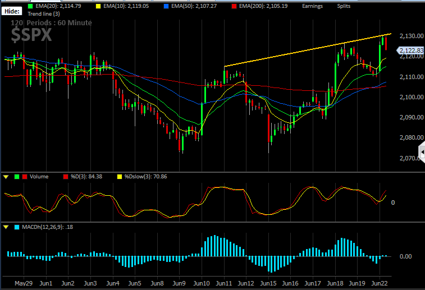
Task: Select the EMA(10): 2,119.05 legend label
Action: tap(126, 6)
